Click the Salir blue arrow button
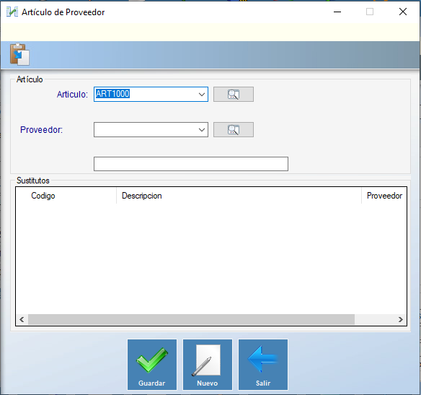Image resolution: width=421 pixels, height=395 pixels. (263, 365)
